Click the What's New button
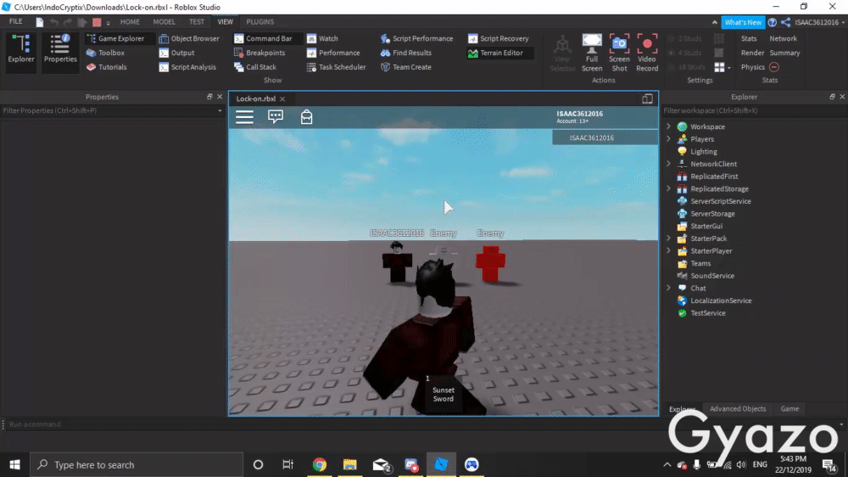This screenshot has height=477, width=848. [x=743, y=22]
